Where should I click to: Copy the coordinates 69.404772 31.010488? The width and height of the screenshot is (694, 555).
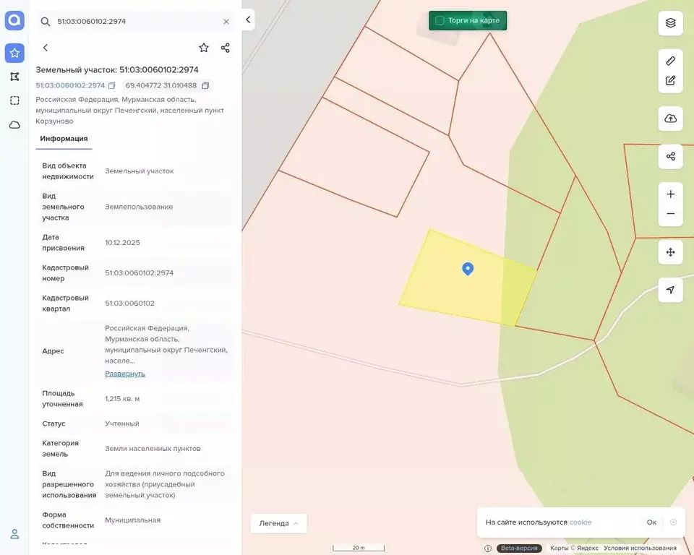coord(205,85)
